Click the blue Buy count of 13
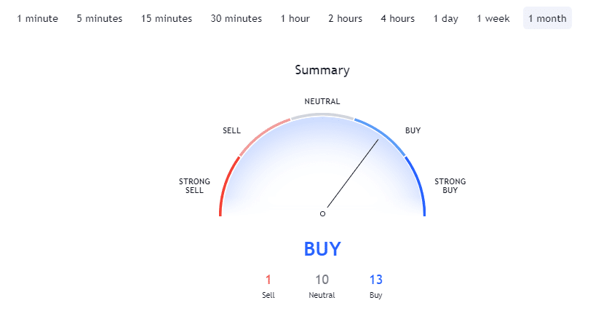This screenshot has width=593, height=311. click(x=376, y=280)
